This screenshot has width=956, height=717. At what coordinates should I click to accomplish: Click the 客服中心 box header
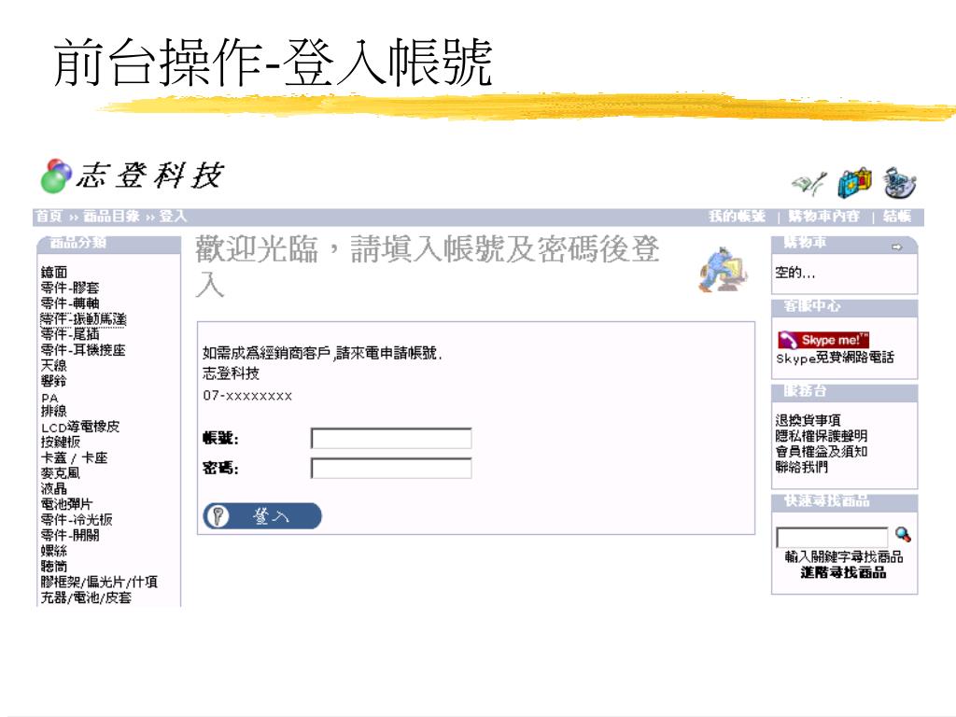click(x=844, y=308)
